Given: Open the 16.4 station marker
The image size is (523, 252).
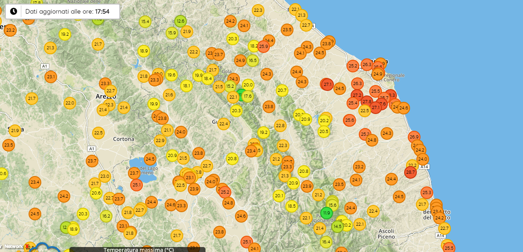Looking at the screenshot, I should coord(326,242).
